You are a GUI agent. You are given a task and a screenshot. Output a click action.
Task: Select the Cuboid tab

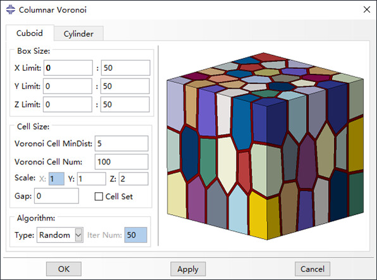point(30,33)
